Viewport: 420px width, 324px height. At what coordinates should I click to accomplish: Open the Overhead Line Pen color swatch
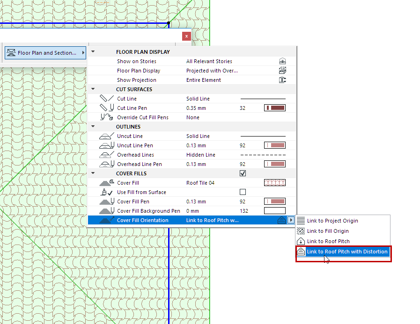tap(275, 164)
